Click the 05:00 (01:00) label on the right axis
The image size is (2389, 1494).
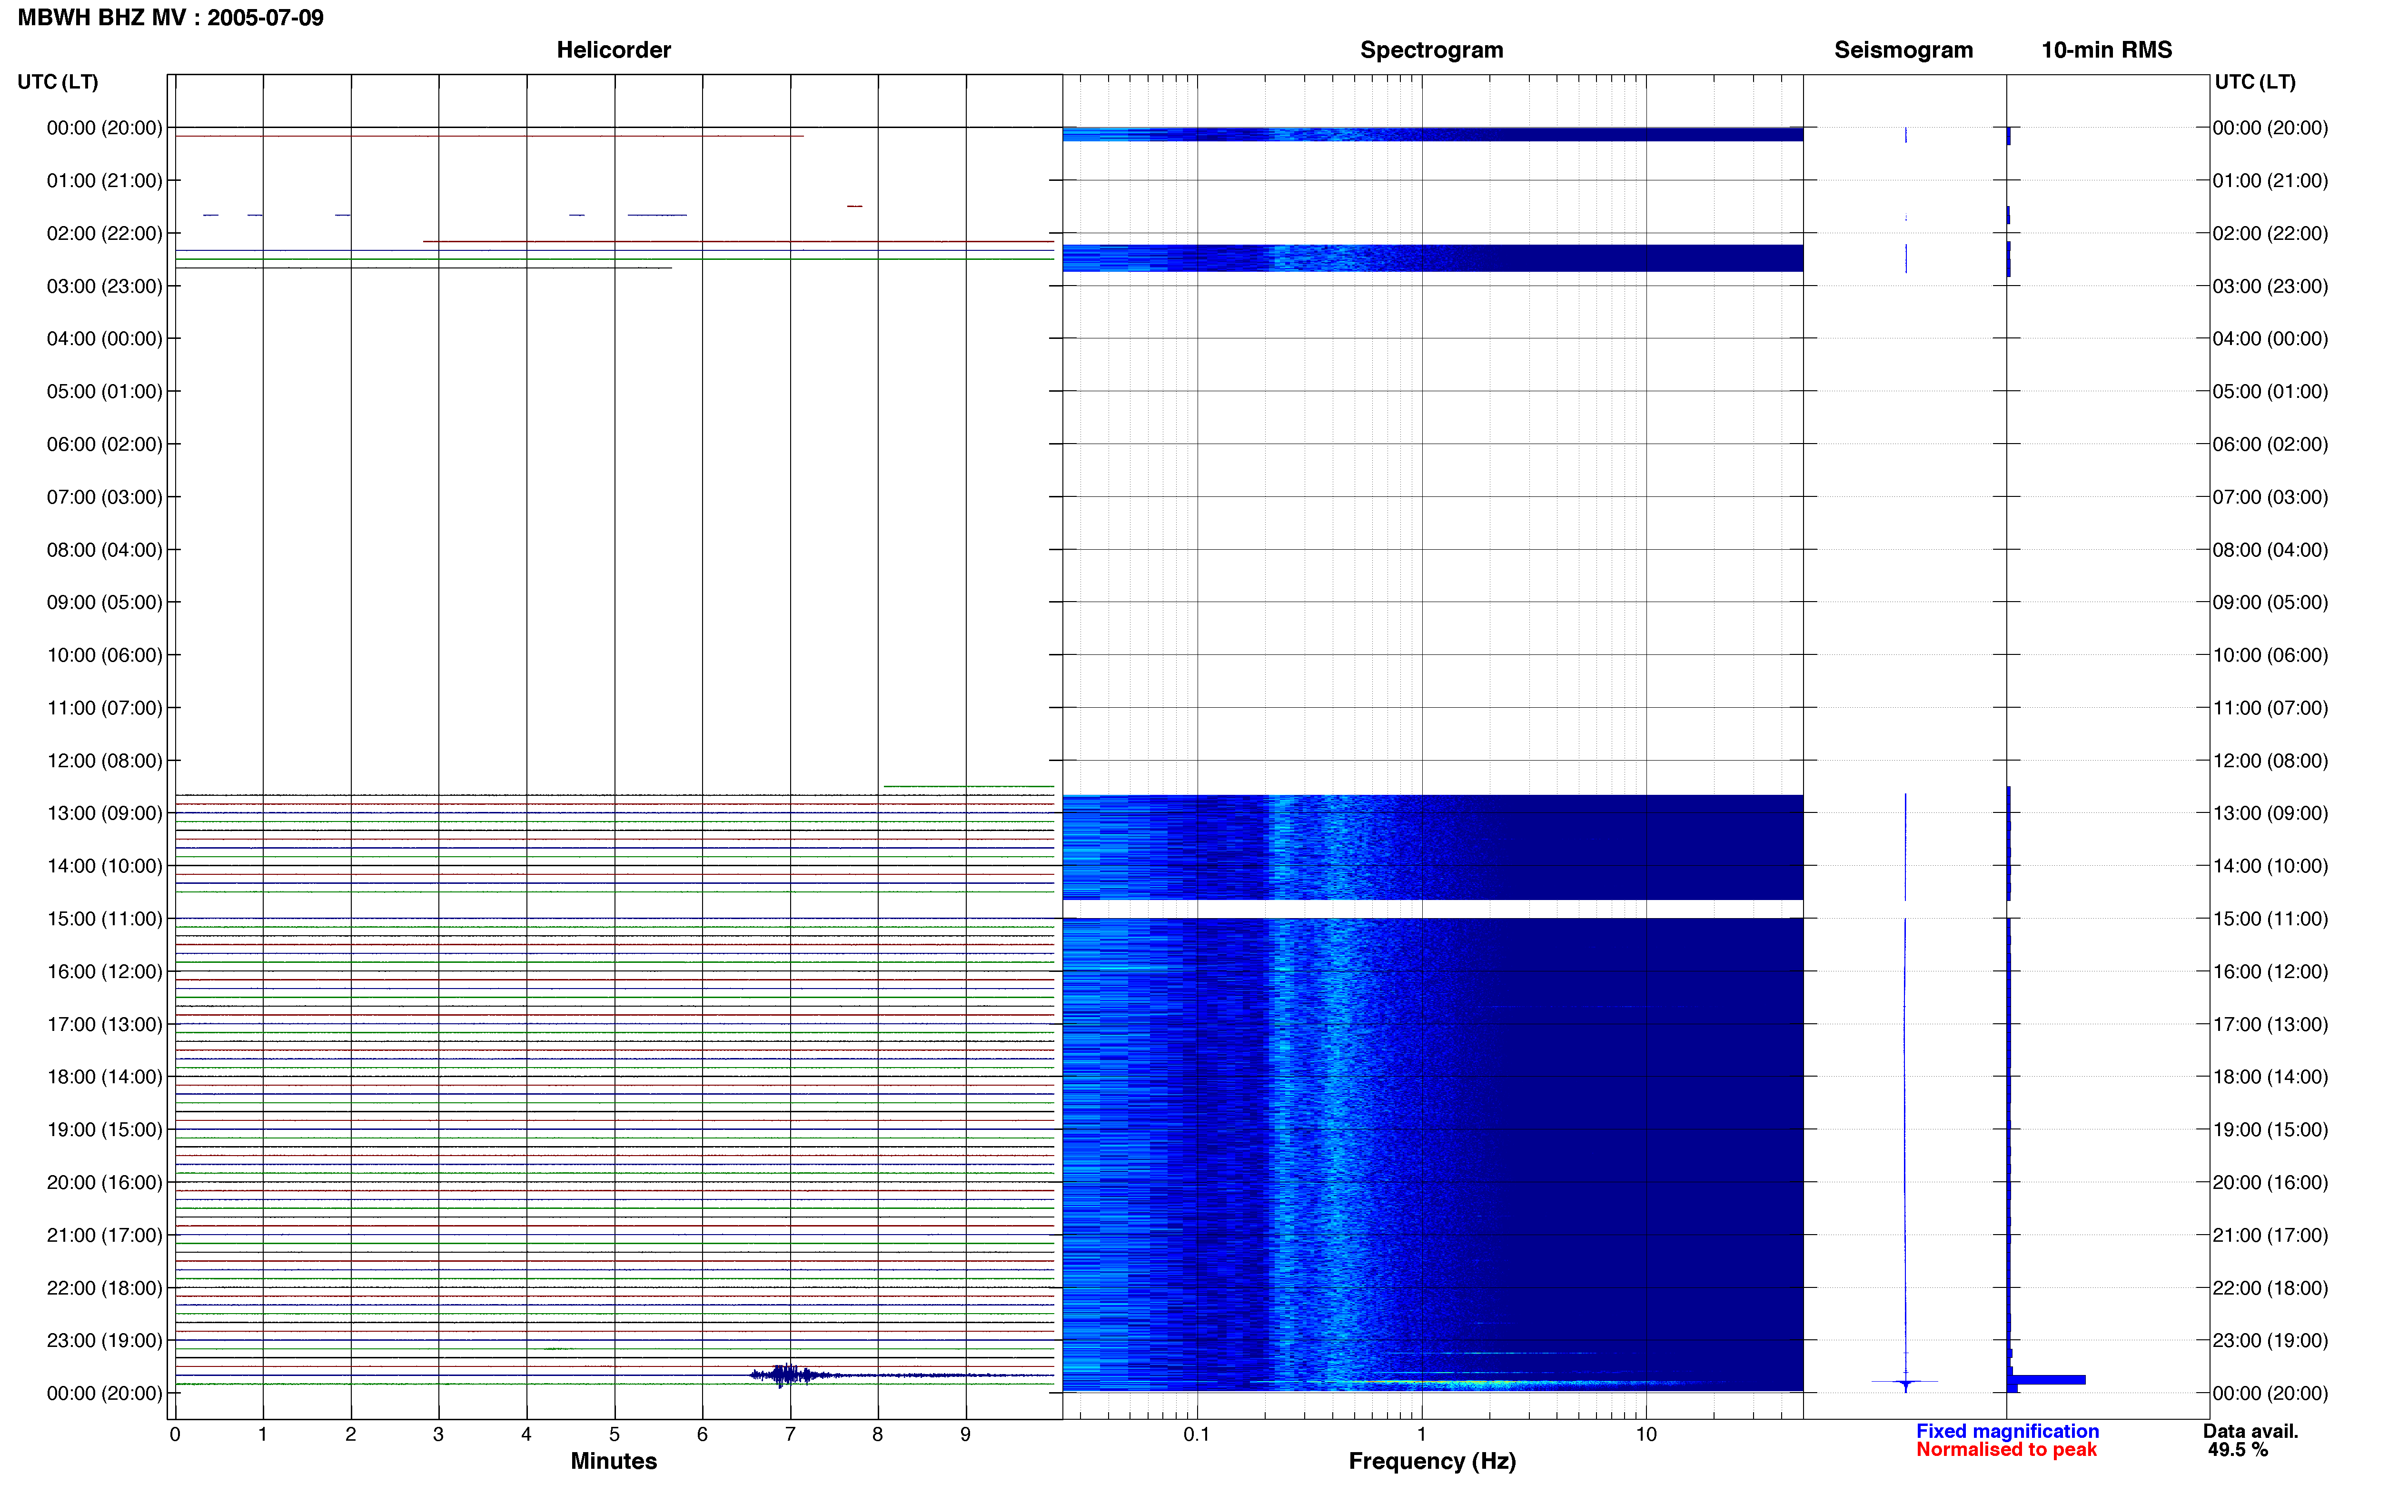2270,391
